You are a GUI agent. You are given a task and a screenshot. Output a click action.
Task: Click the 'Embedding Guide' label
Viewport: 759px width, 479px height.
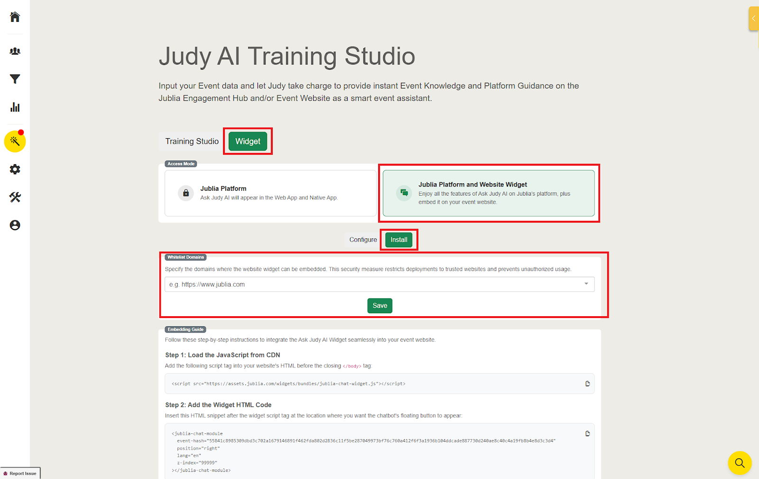pyautogui.click(x=185, y=329)
